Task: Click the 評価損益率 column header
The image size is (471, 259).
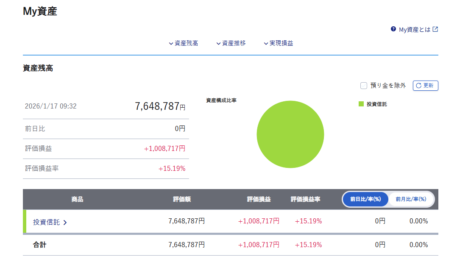Action: [x=305, y=199]
